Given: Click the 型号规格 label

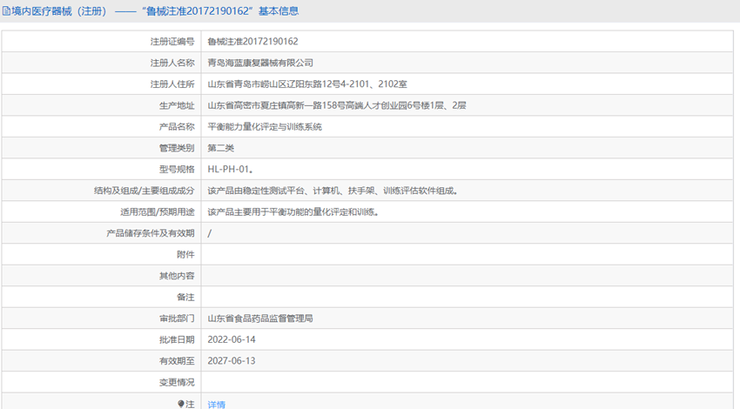Looking at the screenshot, I should (x=177, y=169).
